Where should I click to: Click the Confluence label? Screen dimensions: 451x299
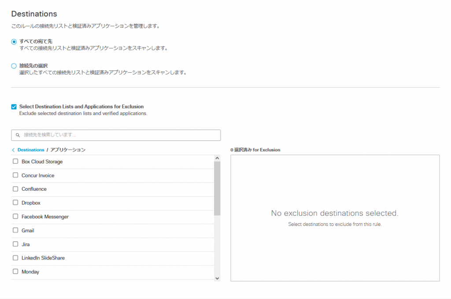point(34,189)
